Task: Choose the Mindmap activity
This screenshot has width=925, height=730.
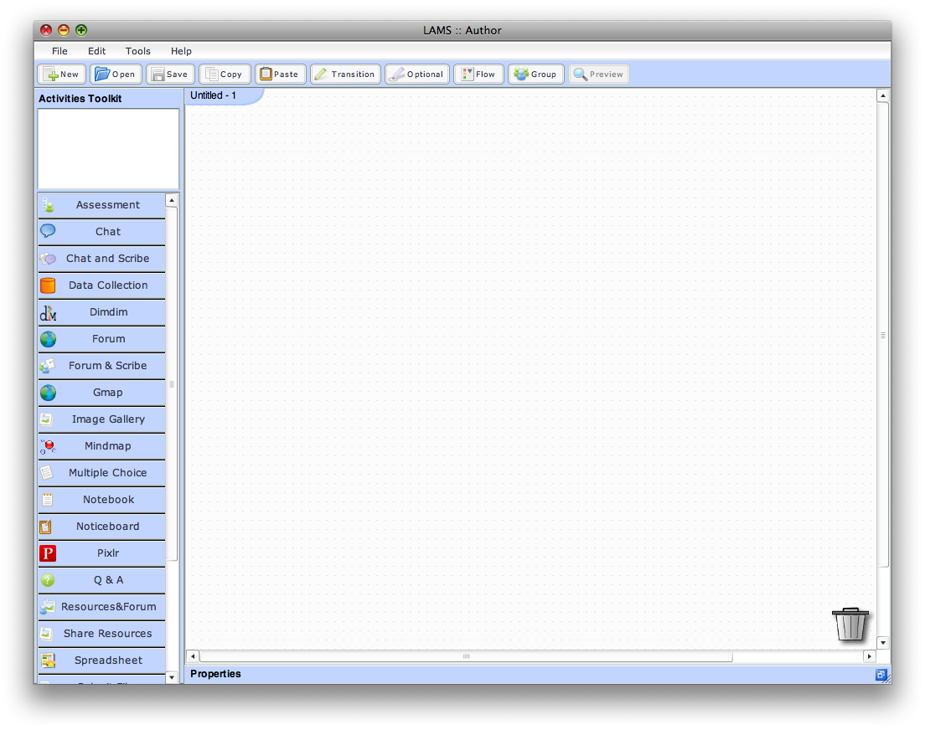Action: [101, 446]
